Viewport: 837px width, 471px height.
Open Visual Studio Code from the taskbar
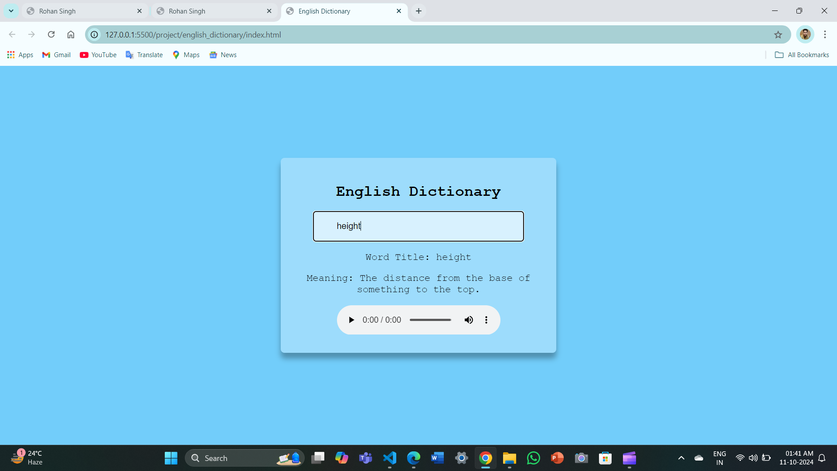point(390,458)
